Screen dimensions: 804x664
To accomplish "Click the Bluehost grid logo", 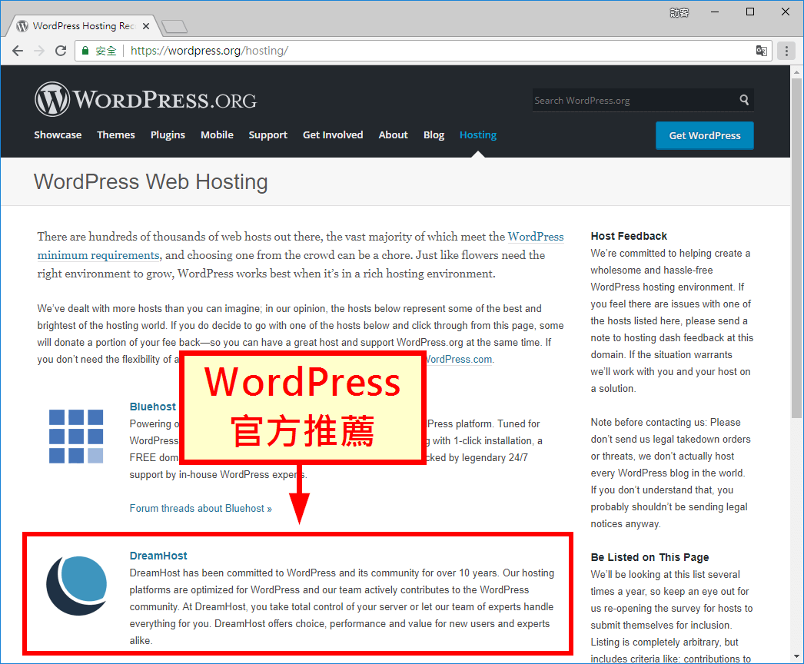I will pos(77,436).
